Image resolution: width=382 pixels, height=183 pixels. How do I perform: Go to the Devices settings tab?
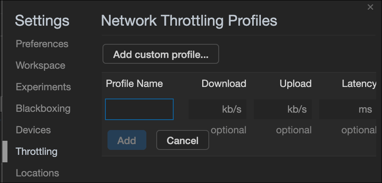33,130
